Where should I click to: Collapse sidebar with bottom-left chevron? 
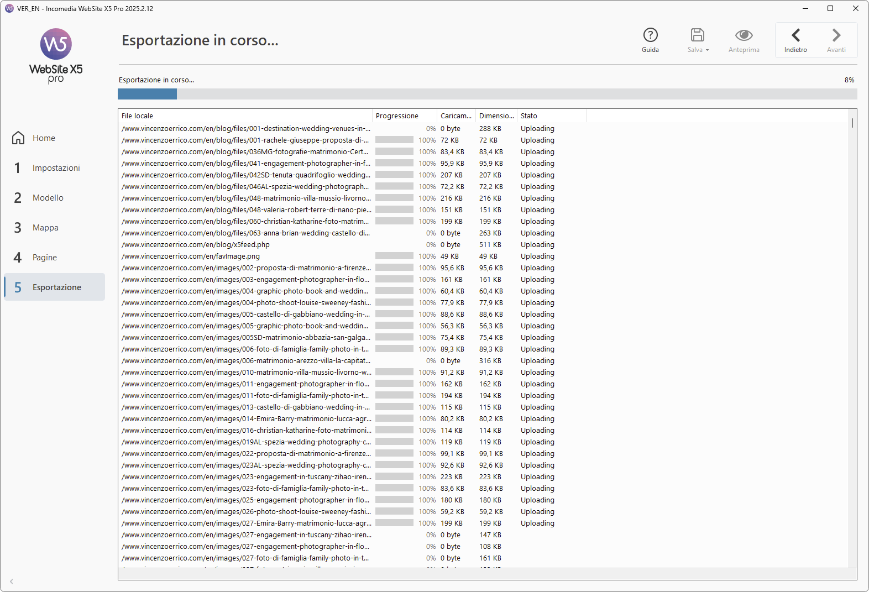point(12,581)
